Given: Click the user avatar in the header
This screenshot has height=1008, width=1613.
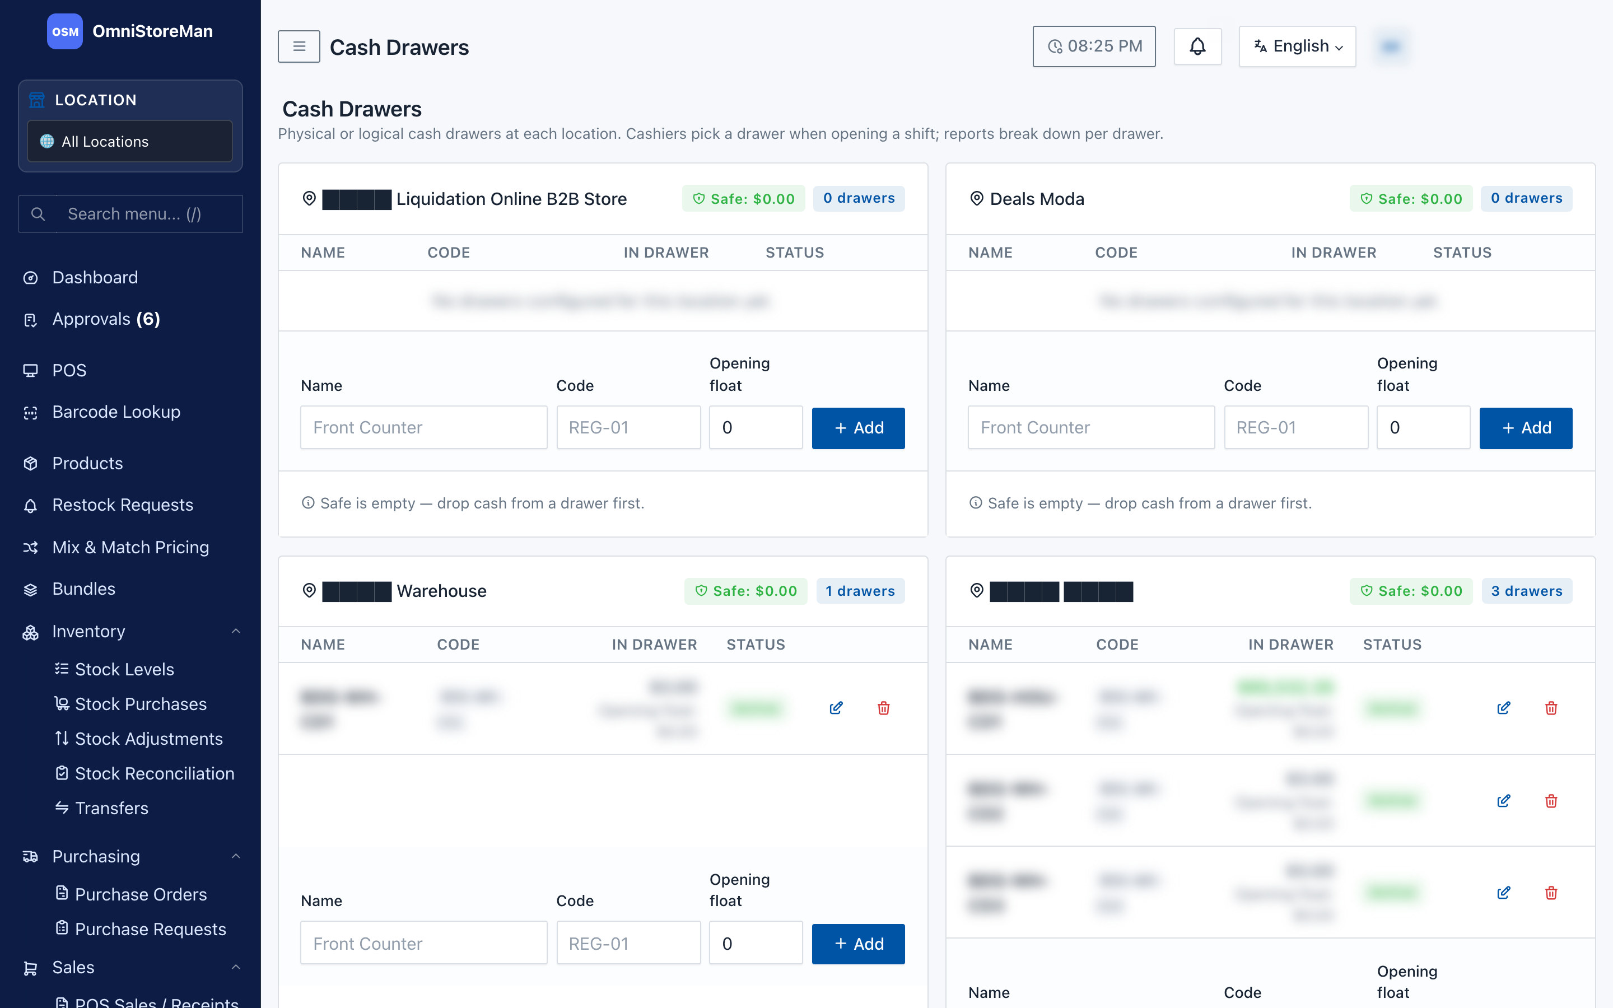Looking at the screenshot, I should [x=1391, y=46].
